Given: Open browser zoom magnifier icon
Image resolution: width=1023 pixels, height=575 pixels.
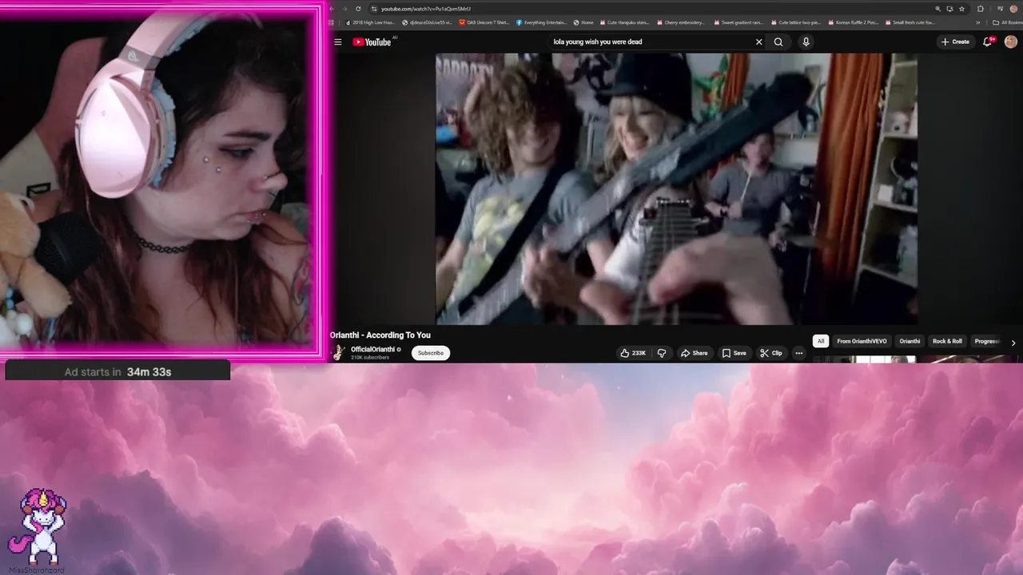Looking at the screenshot, I should 938,9.
